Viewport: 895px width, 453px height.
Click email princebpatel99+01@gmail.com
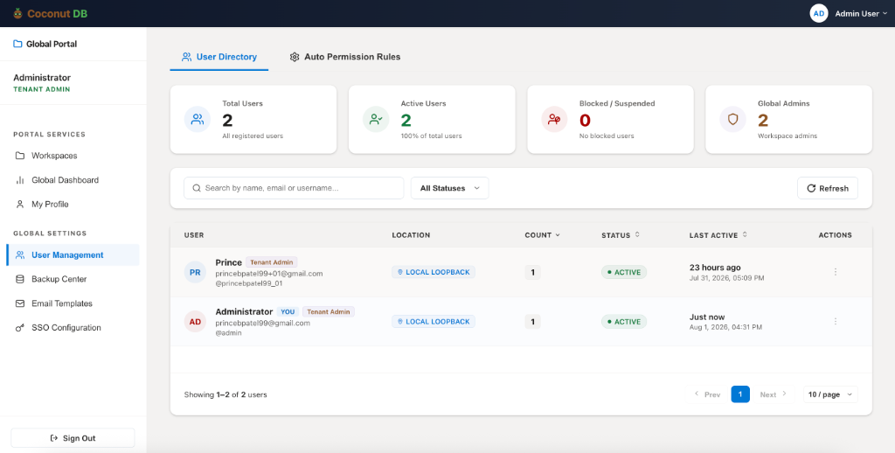pos(269,274)
